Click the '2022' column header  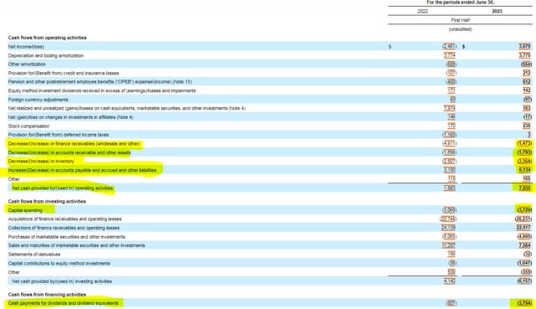[422, 11]
